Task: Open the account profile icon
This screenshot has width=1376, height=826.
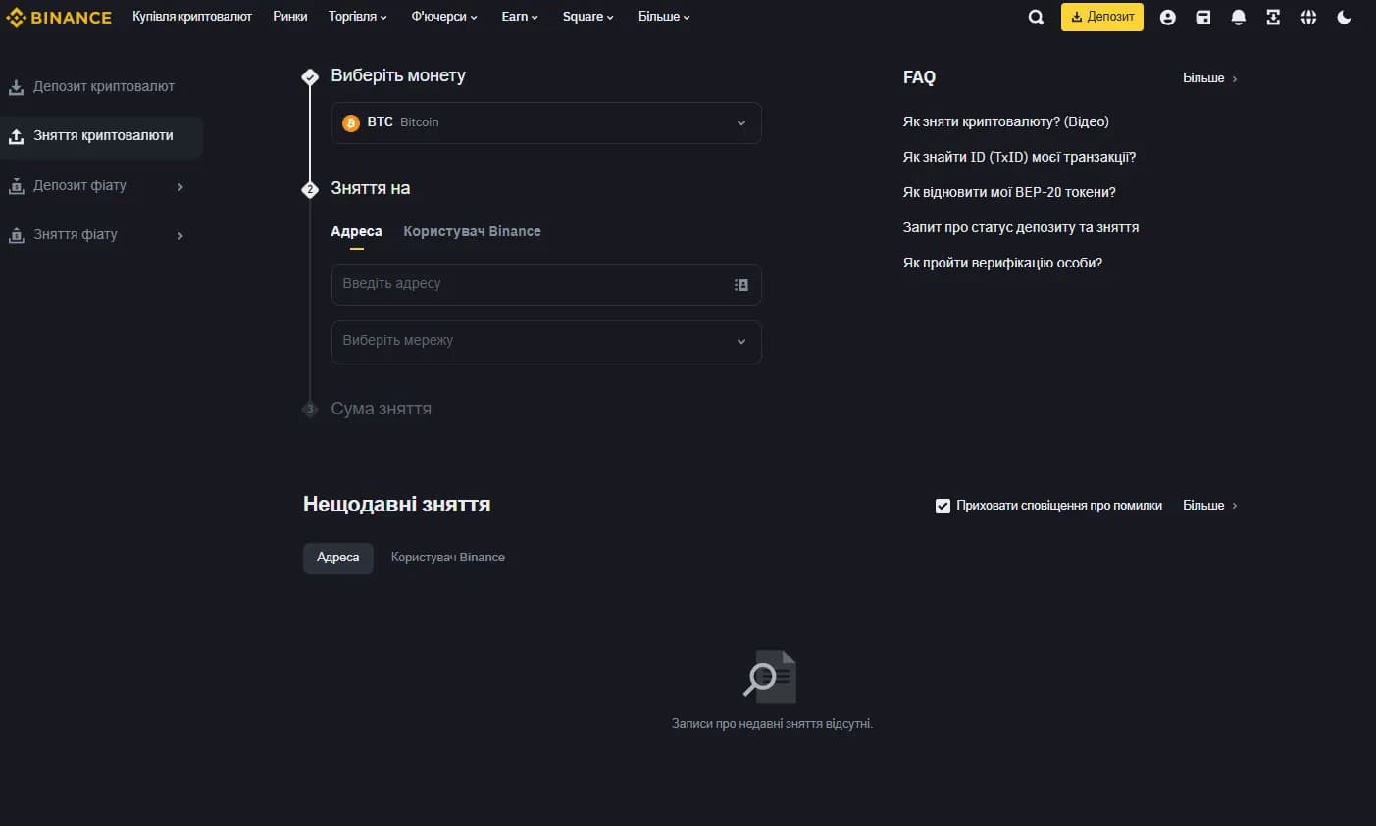Action: point(1167,17)
